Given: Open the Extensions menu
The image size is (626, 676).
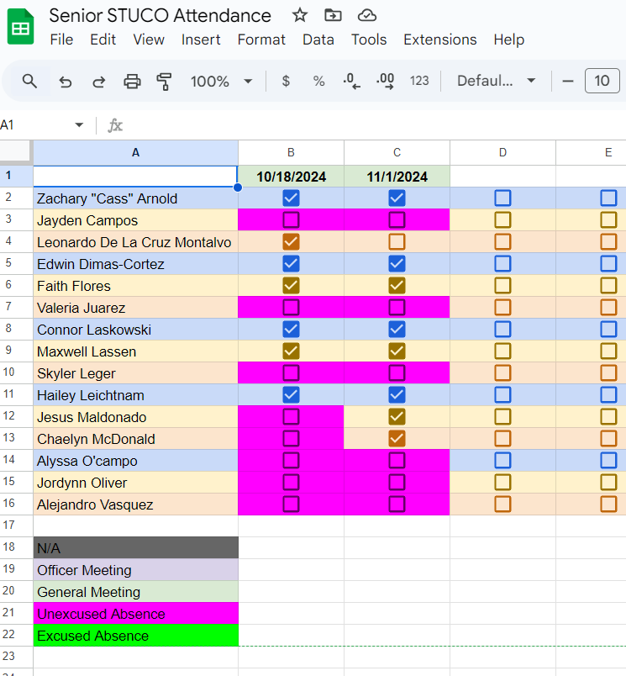Looking at the screenshot, I should pyautogui.click(x=439, y=40).
